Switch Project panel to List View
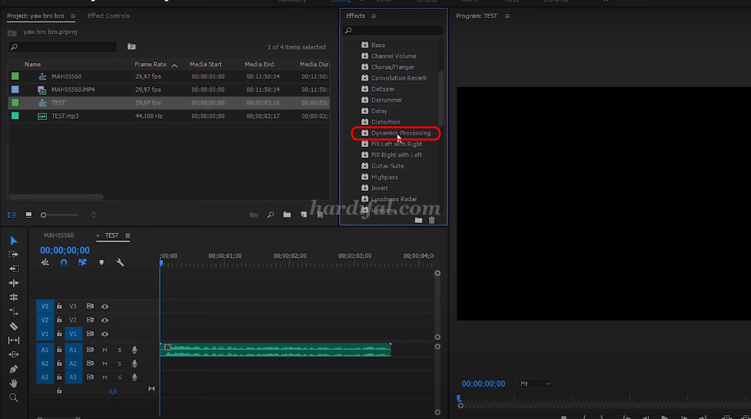This screenshot has height=419, width=751. [x=12, y=215]
